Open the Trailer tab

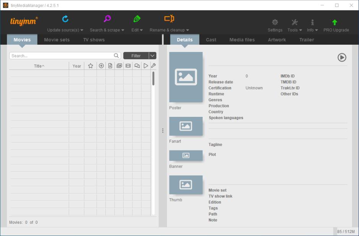coord(307,40)
